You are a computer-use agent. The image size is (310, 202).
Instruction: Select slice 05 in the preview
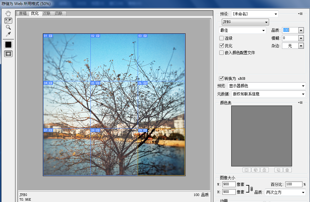point(114,105)
